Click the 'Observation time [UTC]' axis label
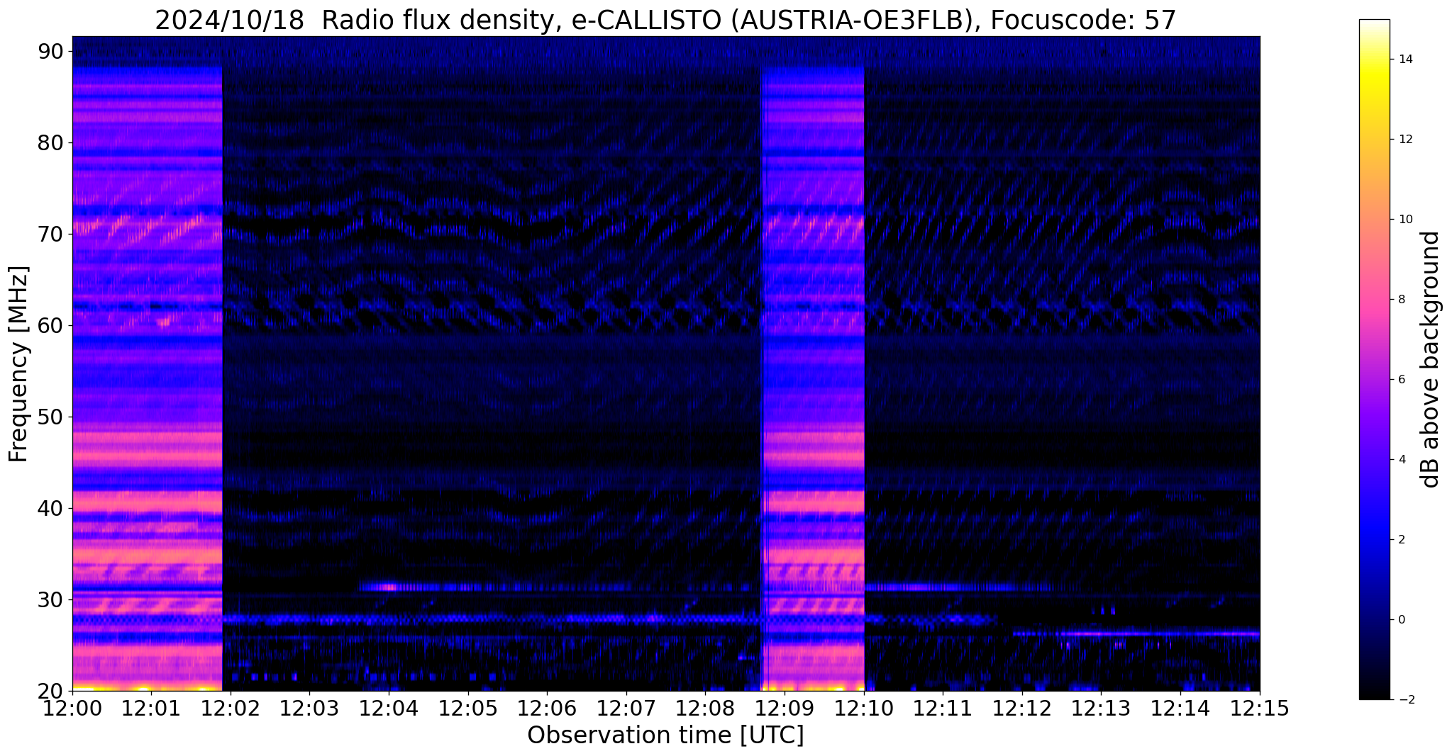 click(x=665, y=735)
